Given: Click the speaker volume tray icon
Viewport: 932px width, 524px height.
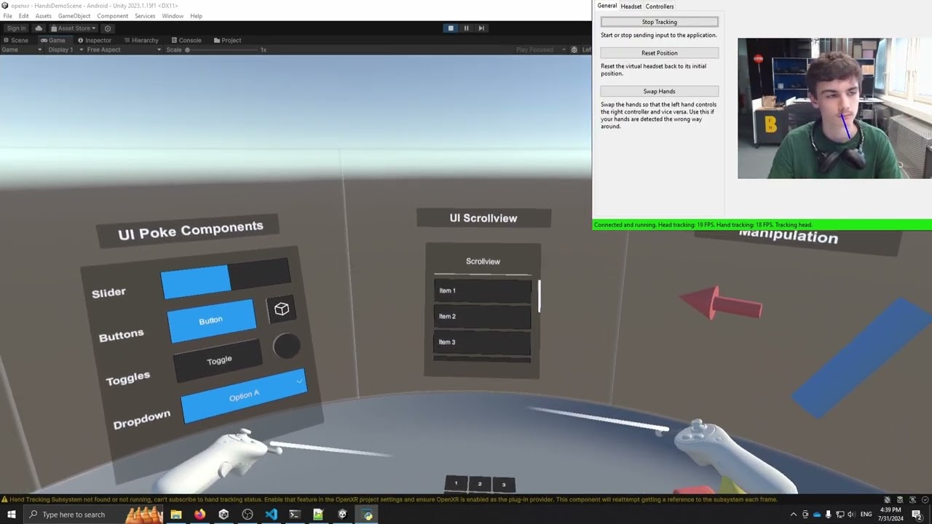Looking at the screenshot, I should click(x=851, y=515).
